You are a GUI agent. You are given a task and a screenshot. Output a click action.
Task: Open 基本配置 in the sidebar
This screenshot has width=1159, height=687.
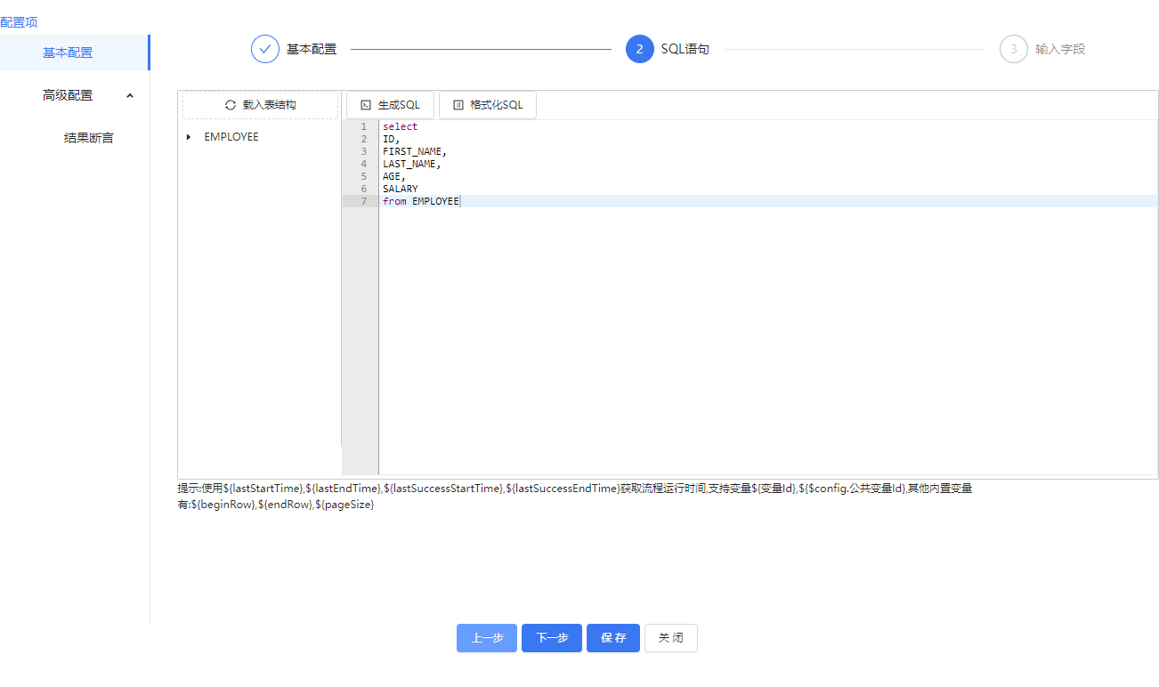coord(75,53)
